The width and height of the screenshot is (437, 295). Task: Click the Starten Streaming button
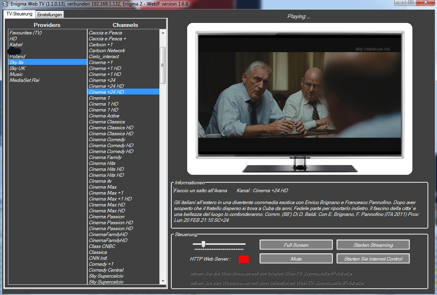click(373, 245)
